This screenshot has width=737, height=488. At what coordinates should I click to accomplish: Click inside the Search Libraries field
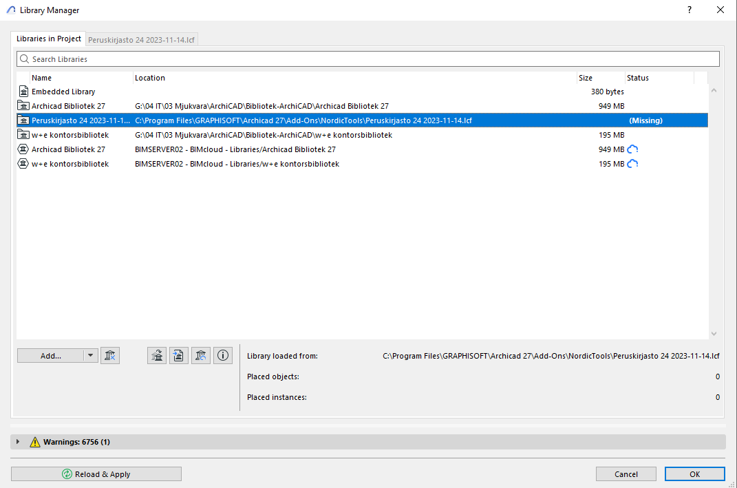(x=372, y=59)
